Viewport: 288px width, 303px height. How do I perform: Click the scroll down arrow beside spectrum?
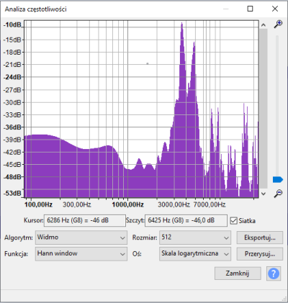coord(264,194)
